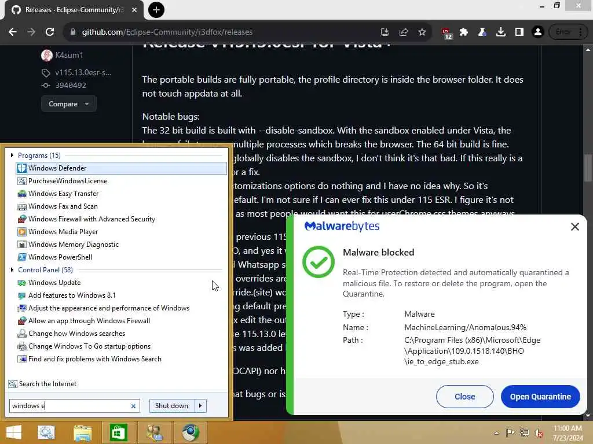Click the v115.13.0esr-s... tag link
593x444 pixels.
83,72
